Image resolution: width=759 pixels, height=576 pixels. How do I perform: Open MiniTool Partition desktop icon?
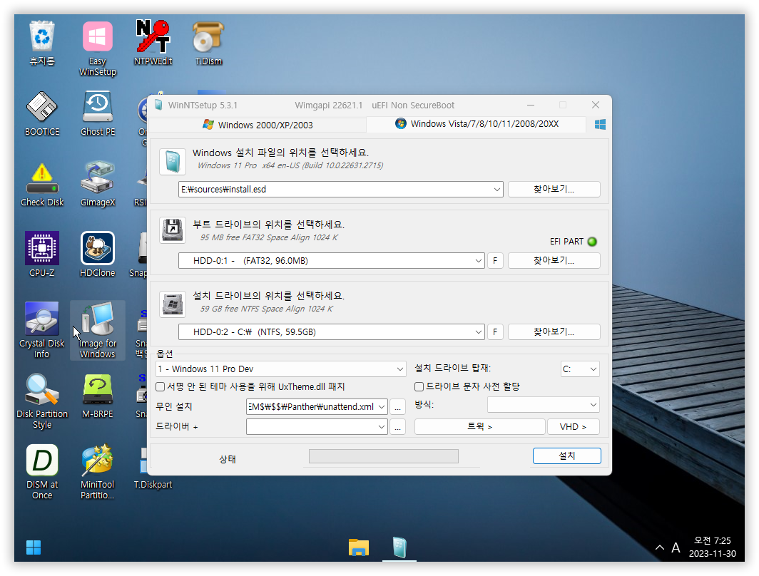(98, 472)
